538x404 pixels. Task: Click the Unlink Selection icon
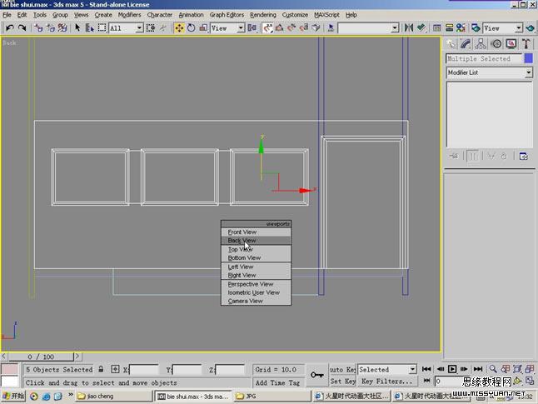(x=51, y=27)
